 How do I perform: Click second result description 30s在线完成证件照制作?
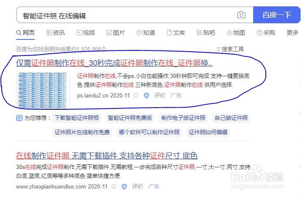point(133,172)
